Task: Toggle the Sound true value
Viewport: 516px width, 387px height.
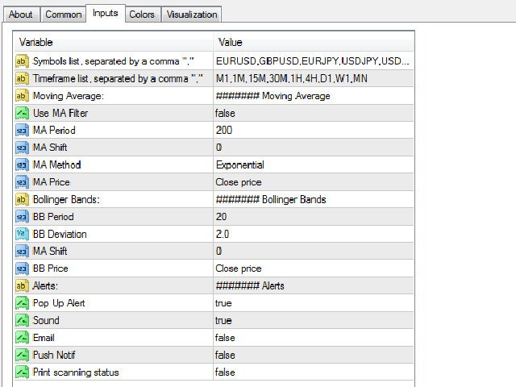Action: (x=314, y=320)
